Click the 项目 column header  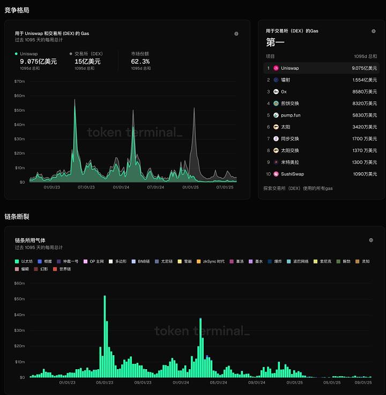click(270, 56)
